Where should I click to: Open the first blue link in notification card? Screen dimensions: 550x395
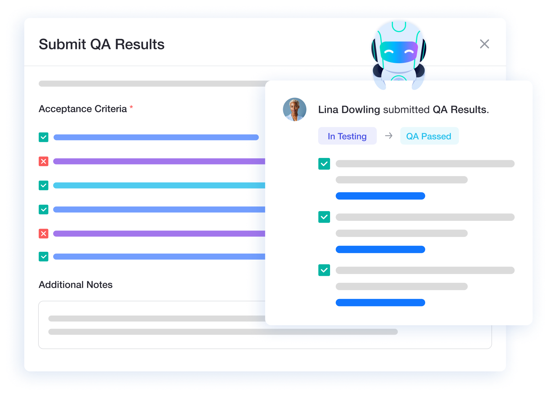(x=380, y=196)
